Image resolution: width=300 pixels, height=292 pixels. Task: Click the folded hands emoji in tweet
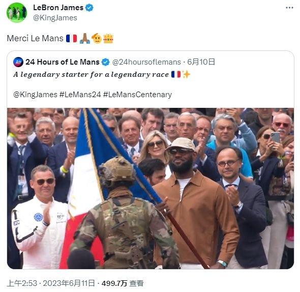tap(84, 38)
